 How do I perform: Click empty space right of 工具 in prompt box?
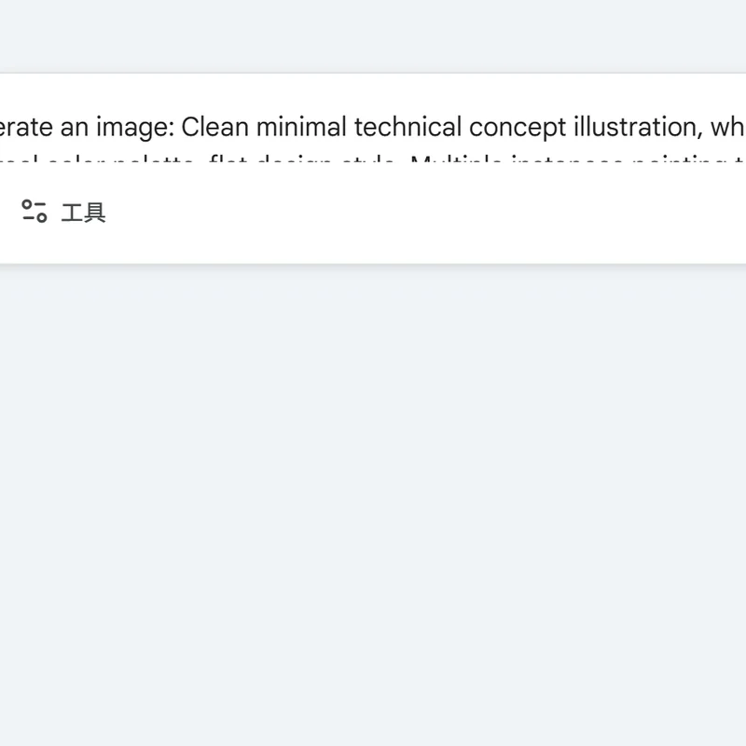coord(420,213)
